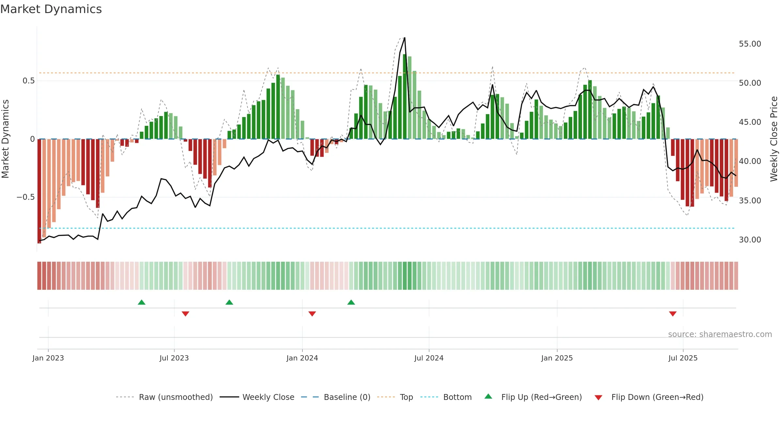Screen dimensions: 783x440
Task: Click the Top legend entry
Action: coord(395,397)
